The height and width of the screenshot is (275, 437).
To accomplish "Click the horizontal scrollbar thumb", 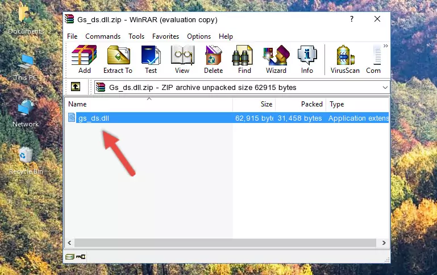I will point(225,243).
